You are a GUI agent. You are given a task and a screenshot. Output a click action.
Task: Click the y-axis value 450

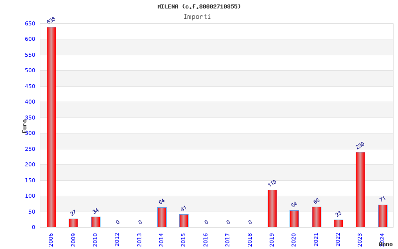(x=30, y=86)
